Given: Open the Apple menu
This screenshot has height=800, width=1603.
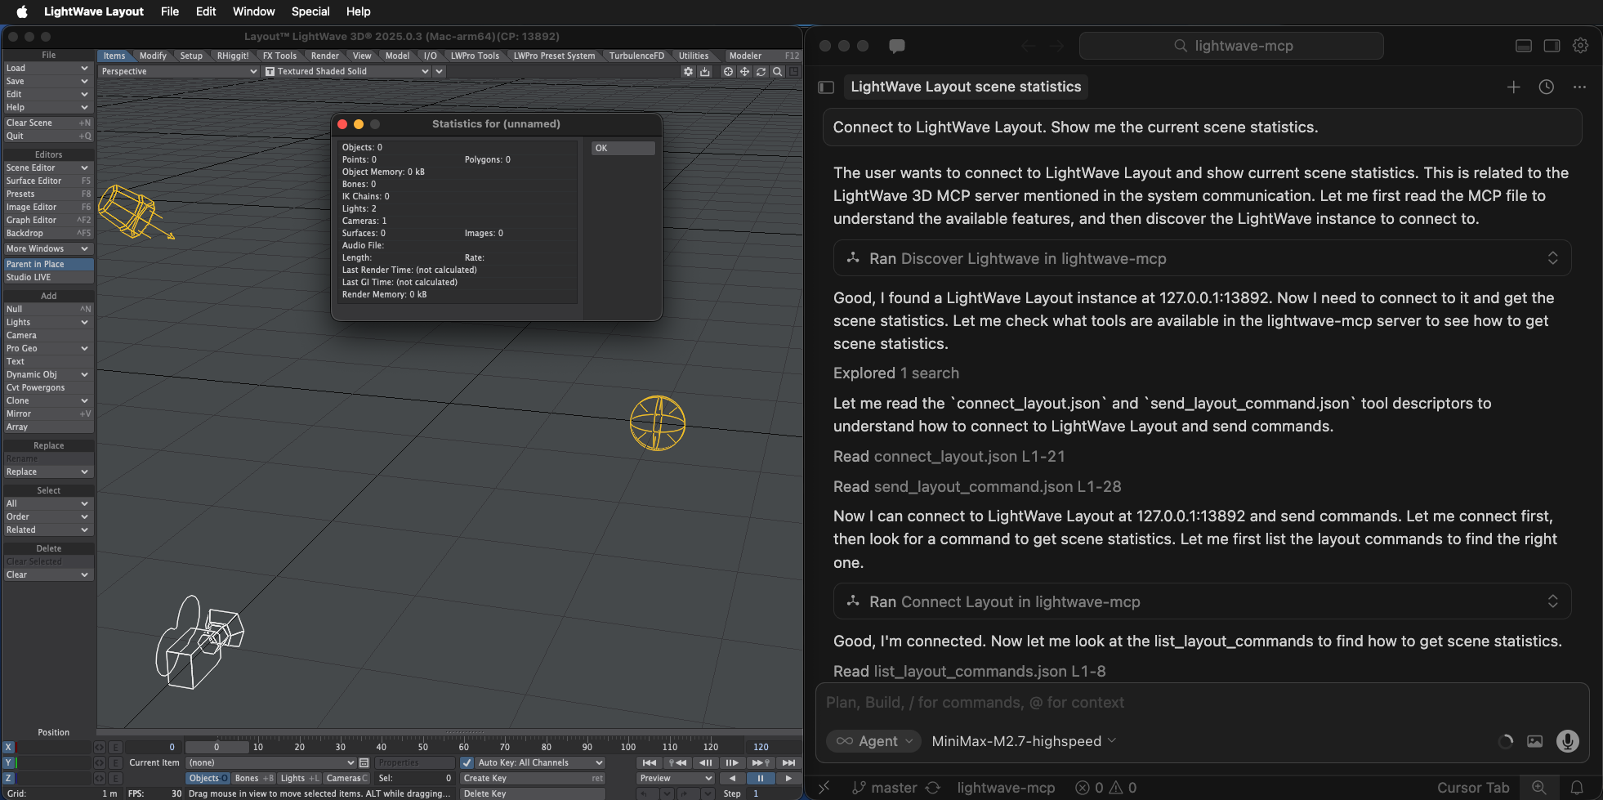Looking at the screenshot, I should tap(22, 11).
